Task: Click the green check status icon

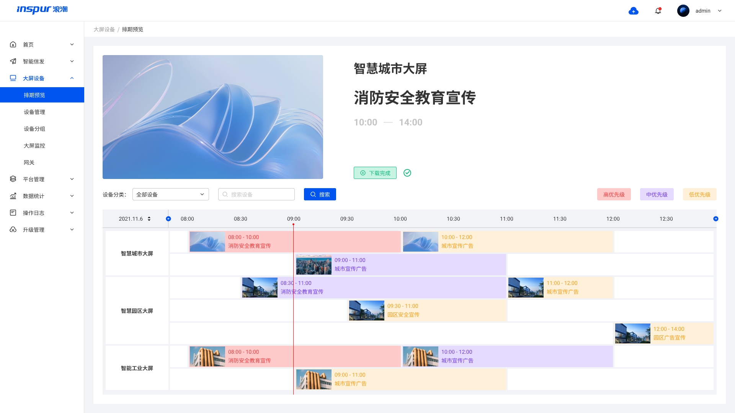Action: click(407, 173)
